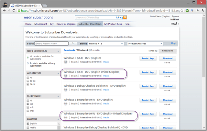Click the green circular extension icon
Viewport: 207px width, 131px height.
[187, 10]
